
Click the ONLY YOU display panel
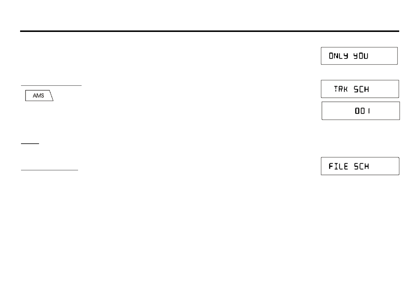[359, 56]
